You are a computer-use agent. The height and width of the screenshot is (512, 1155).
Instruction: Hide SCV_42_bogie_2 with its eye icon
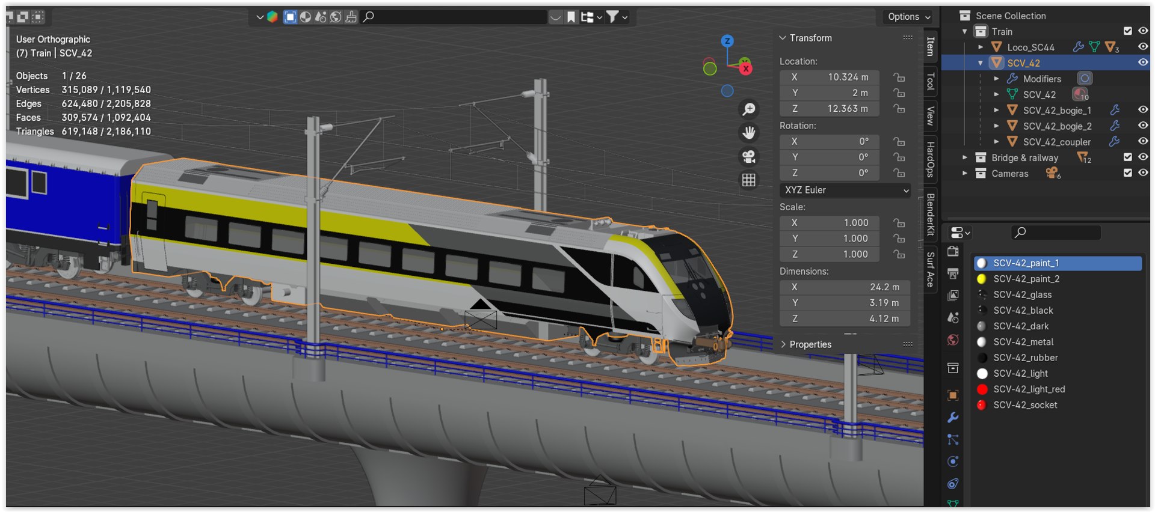[x=1143, y=126]
